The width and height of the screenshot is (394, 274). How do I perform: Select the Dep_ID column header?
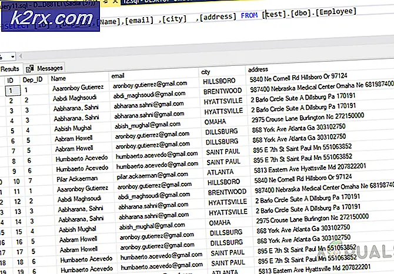point(33,79)
